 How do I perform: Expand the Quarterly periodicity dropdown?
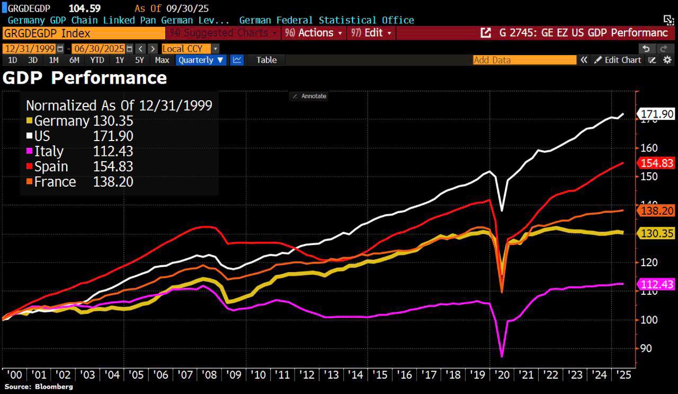tap(201, 60)
